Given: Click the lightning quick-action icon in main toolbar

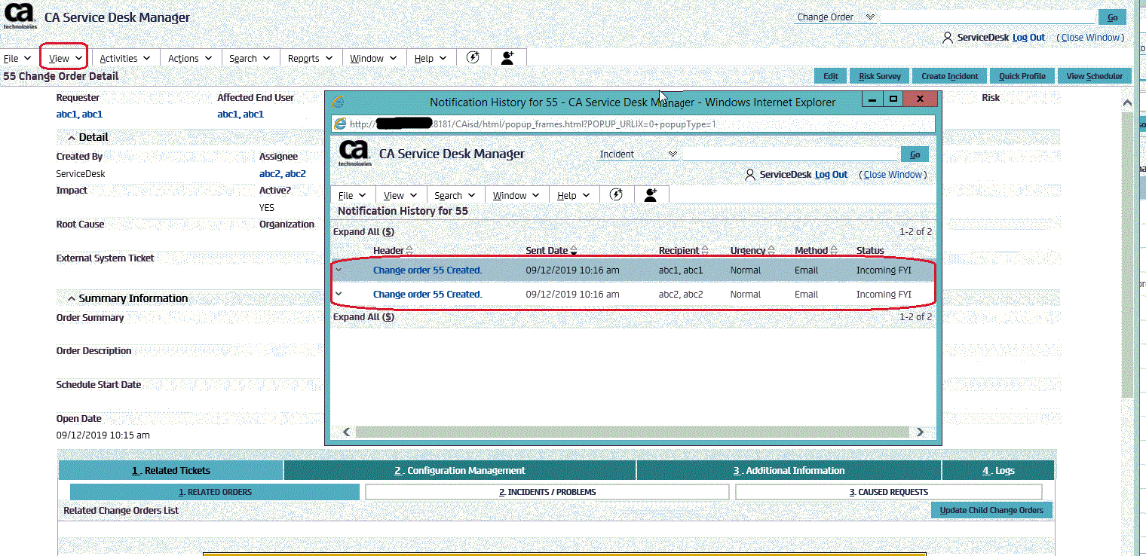Looking at the screenshot, I should point(473,57).
